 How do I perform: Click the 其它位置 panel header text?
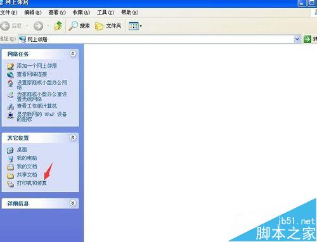[18, 138]
